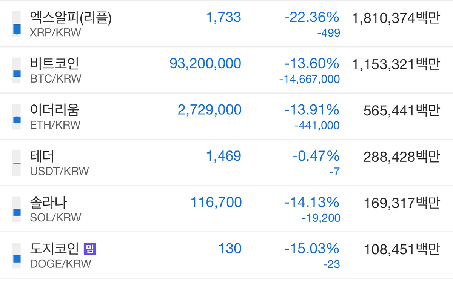Click Ethereum's 565,441백만 trade volume

coord(401,111)
